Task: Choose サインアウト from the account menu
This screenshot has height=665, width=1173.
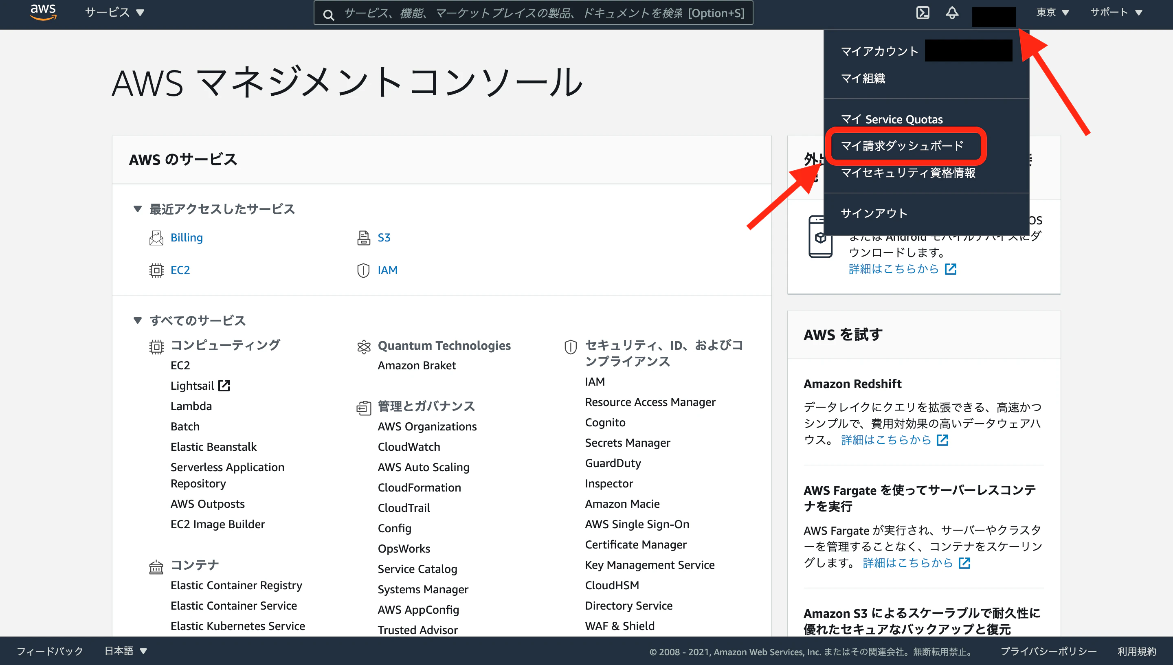Action: pyautogui.click(x=874, y=213)
